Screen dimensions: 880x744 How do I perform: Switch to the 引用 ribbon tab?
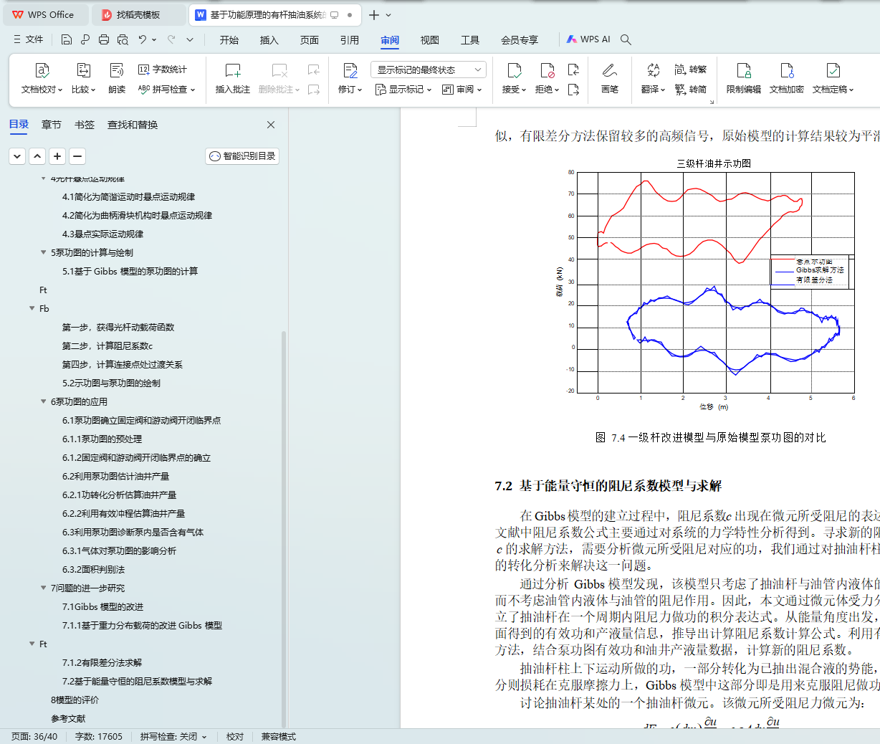click(x=350, y=40)
